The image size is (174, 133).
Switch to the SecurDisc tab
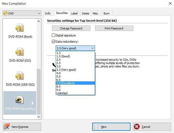62,13
